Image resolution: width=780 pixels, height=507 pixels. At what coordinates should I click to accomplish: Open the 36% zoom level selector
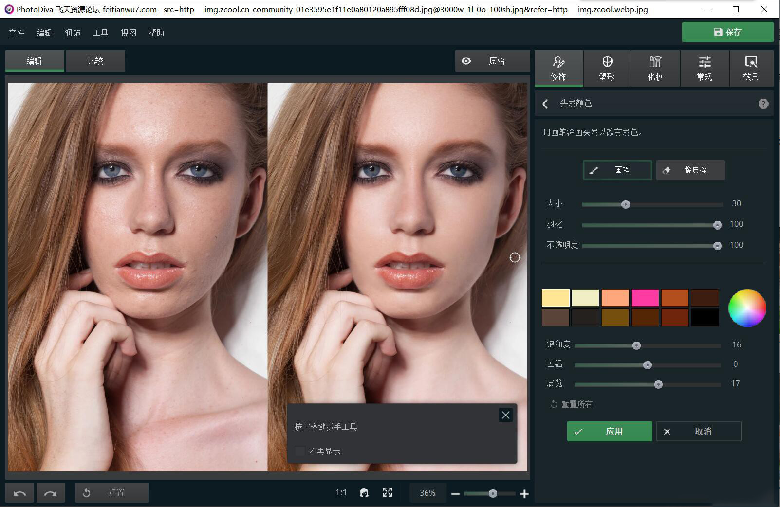coord(427,493)
